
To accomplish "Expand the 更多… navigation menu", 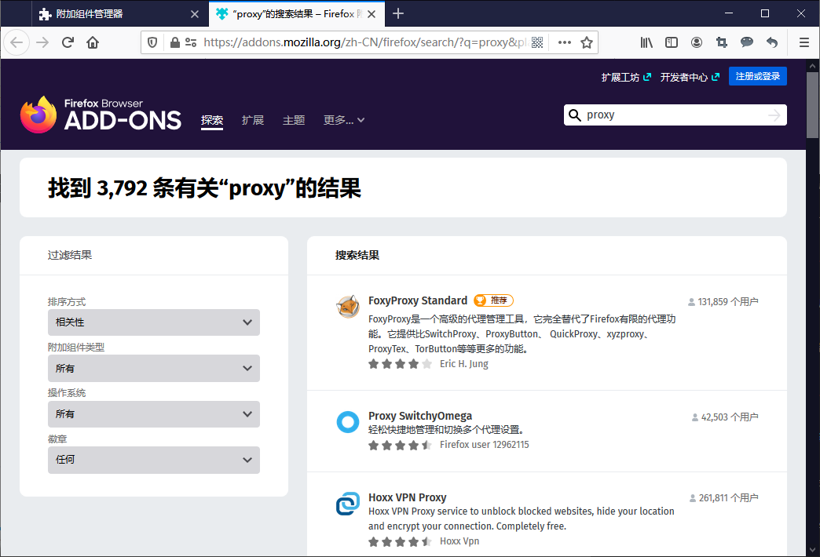I will 343,120.
